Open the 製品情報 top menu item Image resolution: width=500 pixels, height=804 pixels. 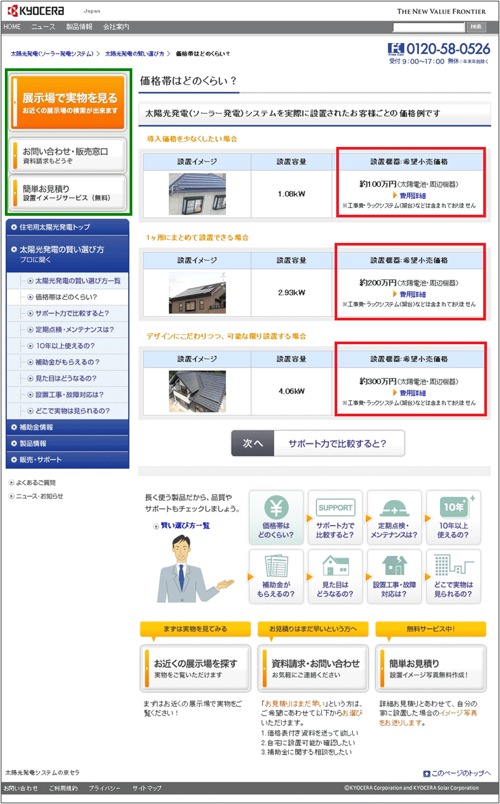pyautogui.click(x=79, y=27)
